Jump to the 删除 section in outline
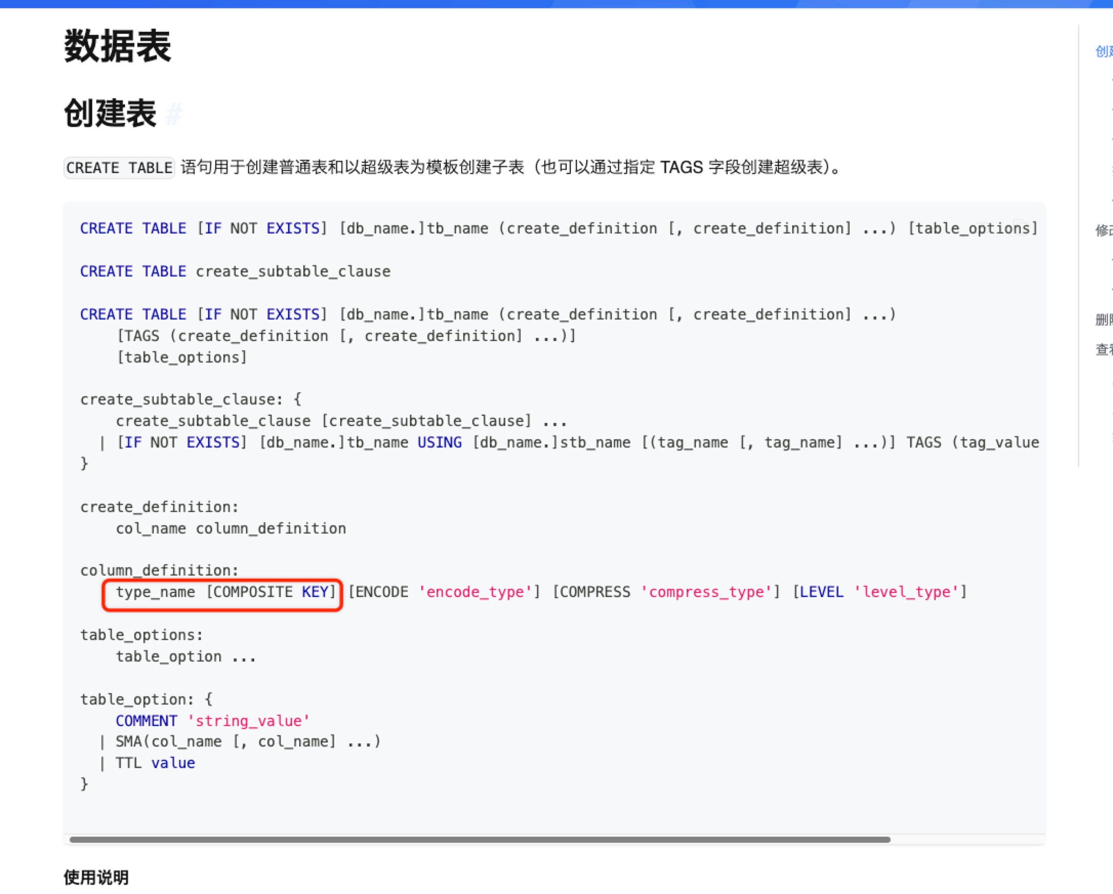1113x894 pixels. (1103, 320)
